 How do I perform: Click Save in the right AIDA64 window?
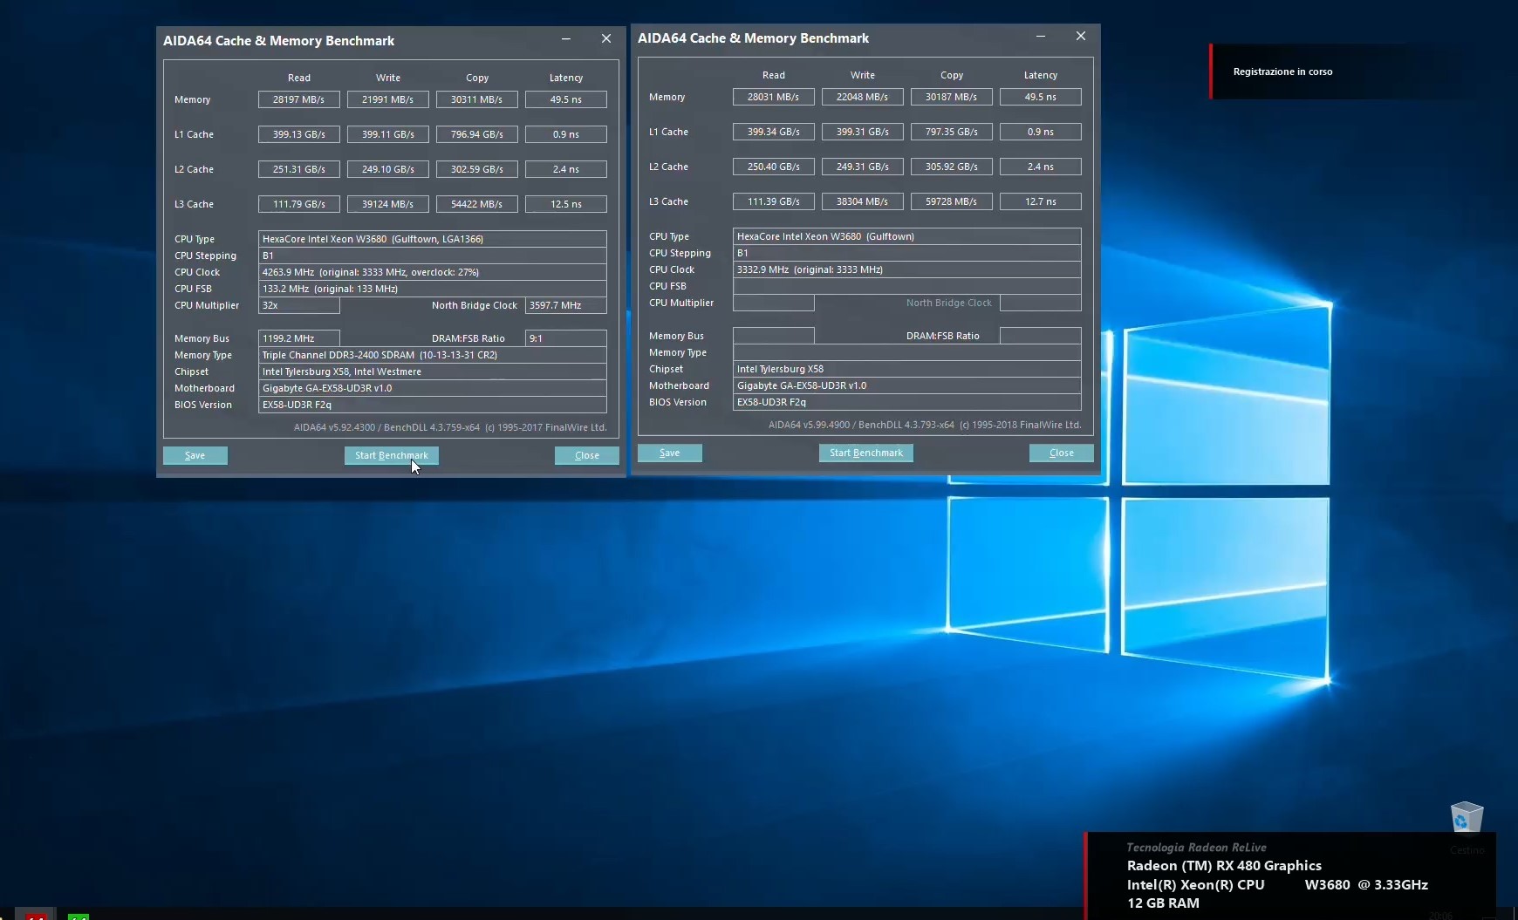(670, 453)
